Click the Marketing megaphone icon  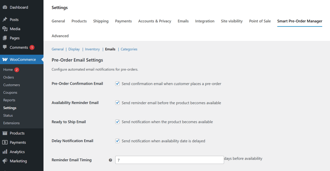[x=5, y=161]
